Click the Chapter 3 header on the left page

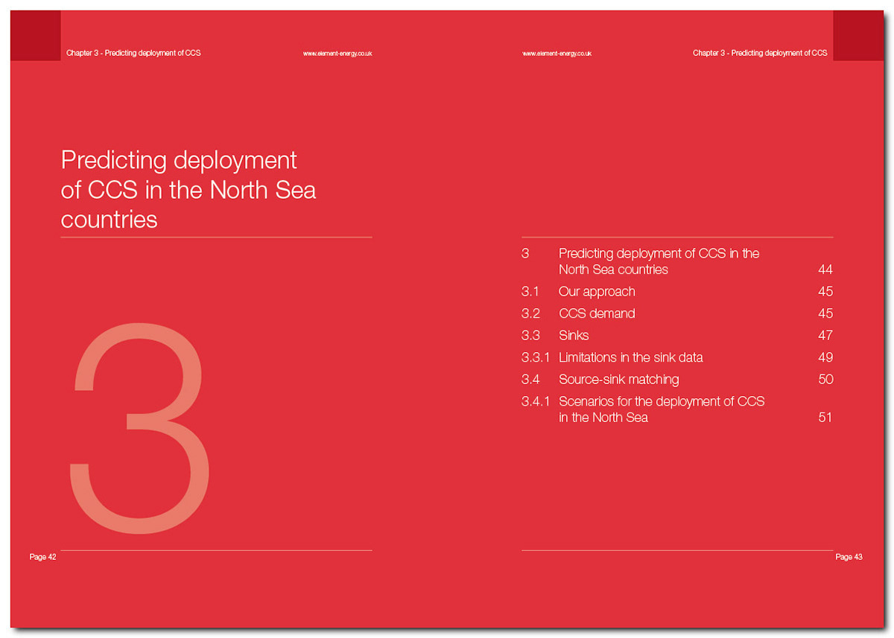click(x=133, y=53)
